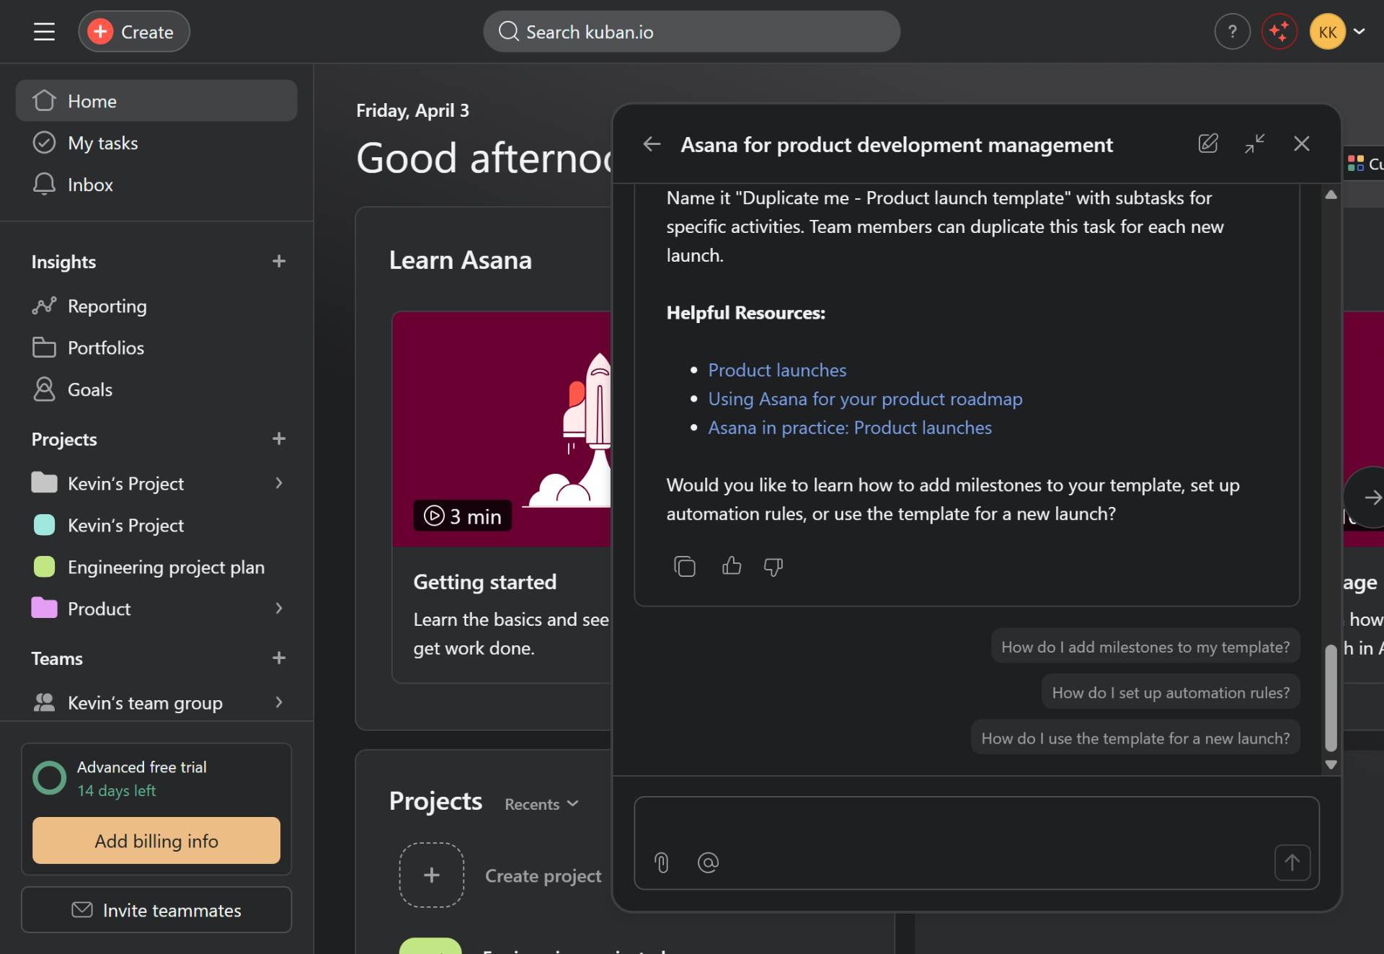Open the Product launches link
This screenshot has width=1384, height=954.
coord(777,370)
